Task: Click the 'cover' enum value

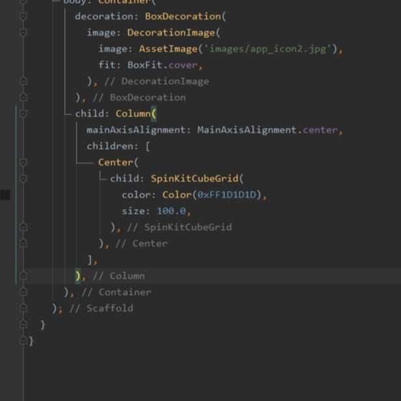Action: (183, 66)
